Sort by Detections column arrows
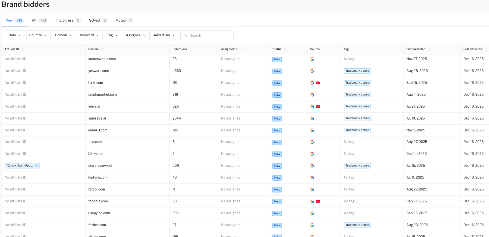The image size is (489, 237). (x=191, y=49)
